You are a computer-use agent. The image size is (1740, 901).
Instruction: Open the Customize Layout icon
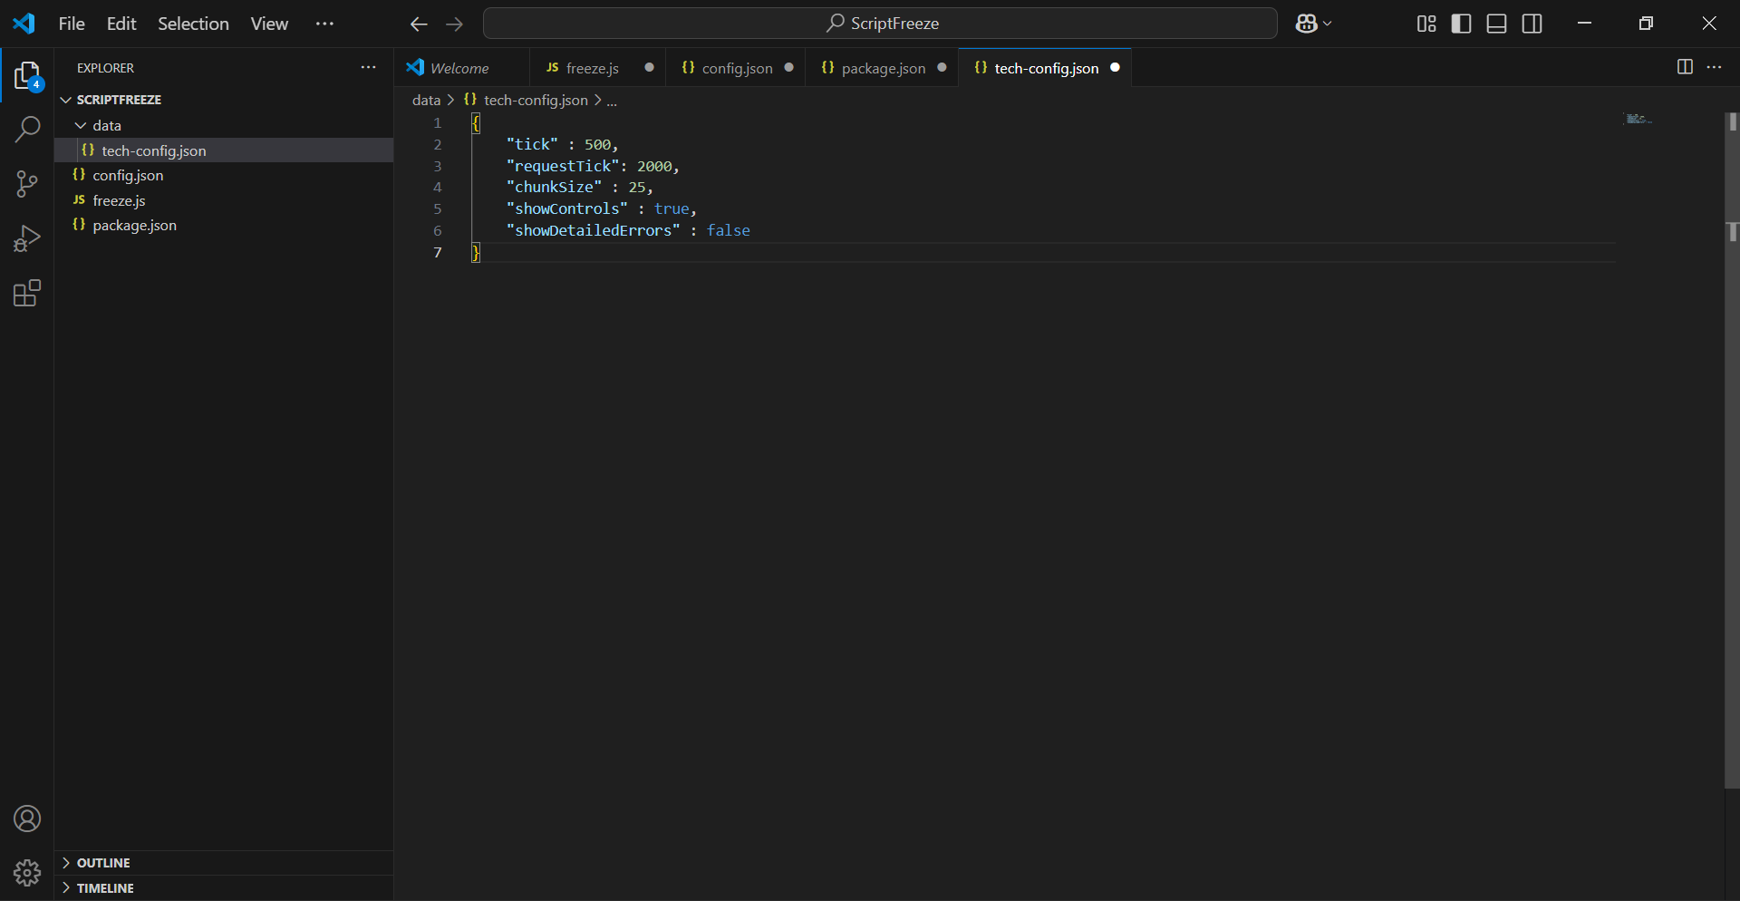coord(1426,24)
